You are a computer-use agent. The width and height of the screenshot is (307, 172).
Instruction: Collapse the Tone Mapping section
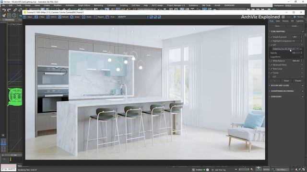coord(270,32)
